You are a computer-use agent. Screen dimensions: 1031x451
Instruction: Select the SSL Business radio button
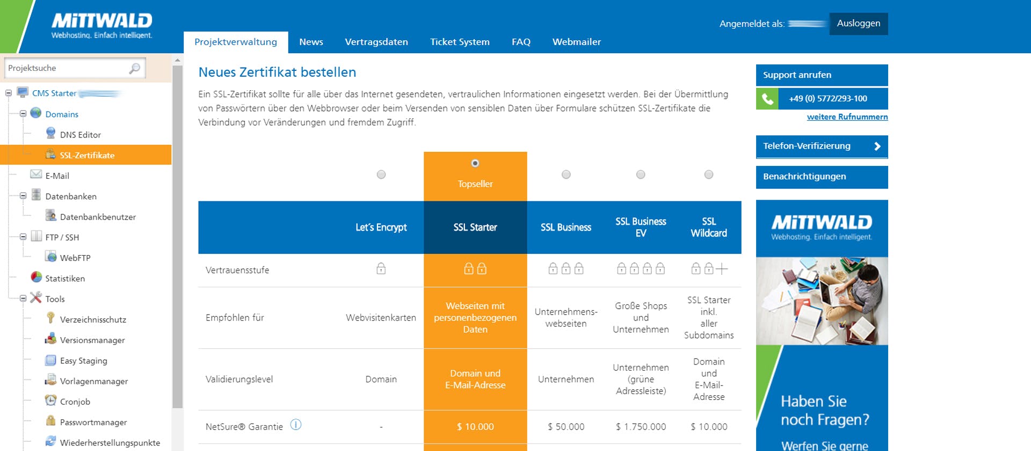566,174
